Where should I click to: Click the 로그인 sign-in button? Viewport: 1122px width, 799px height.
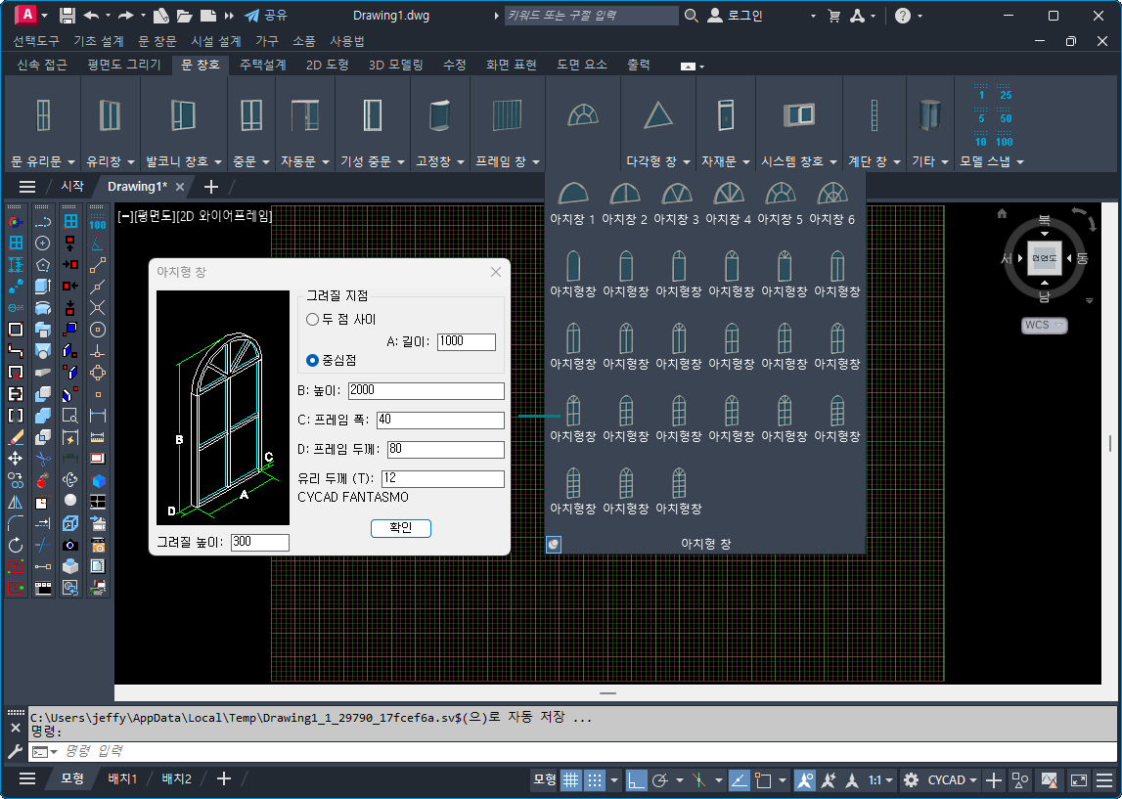point(736,16)
